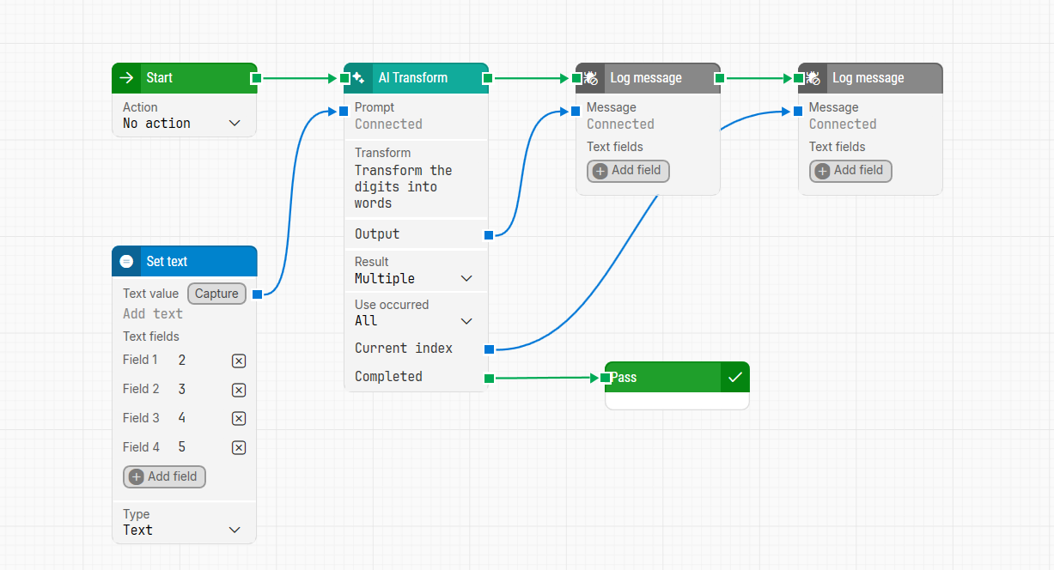
Task: Remove Field 1 with its X icon
Action: 239,361
